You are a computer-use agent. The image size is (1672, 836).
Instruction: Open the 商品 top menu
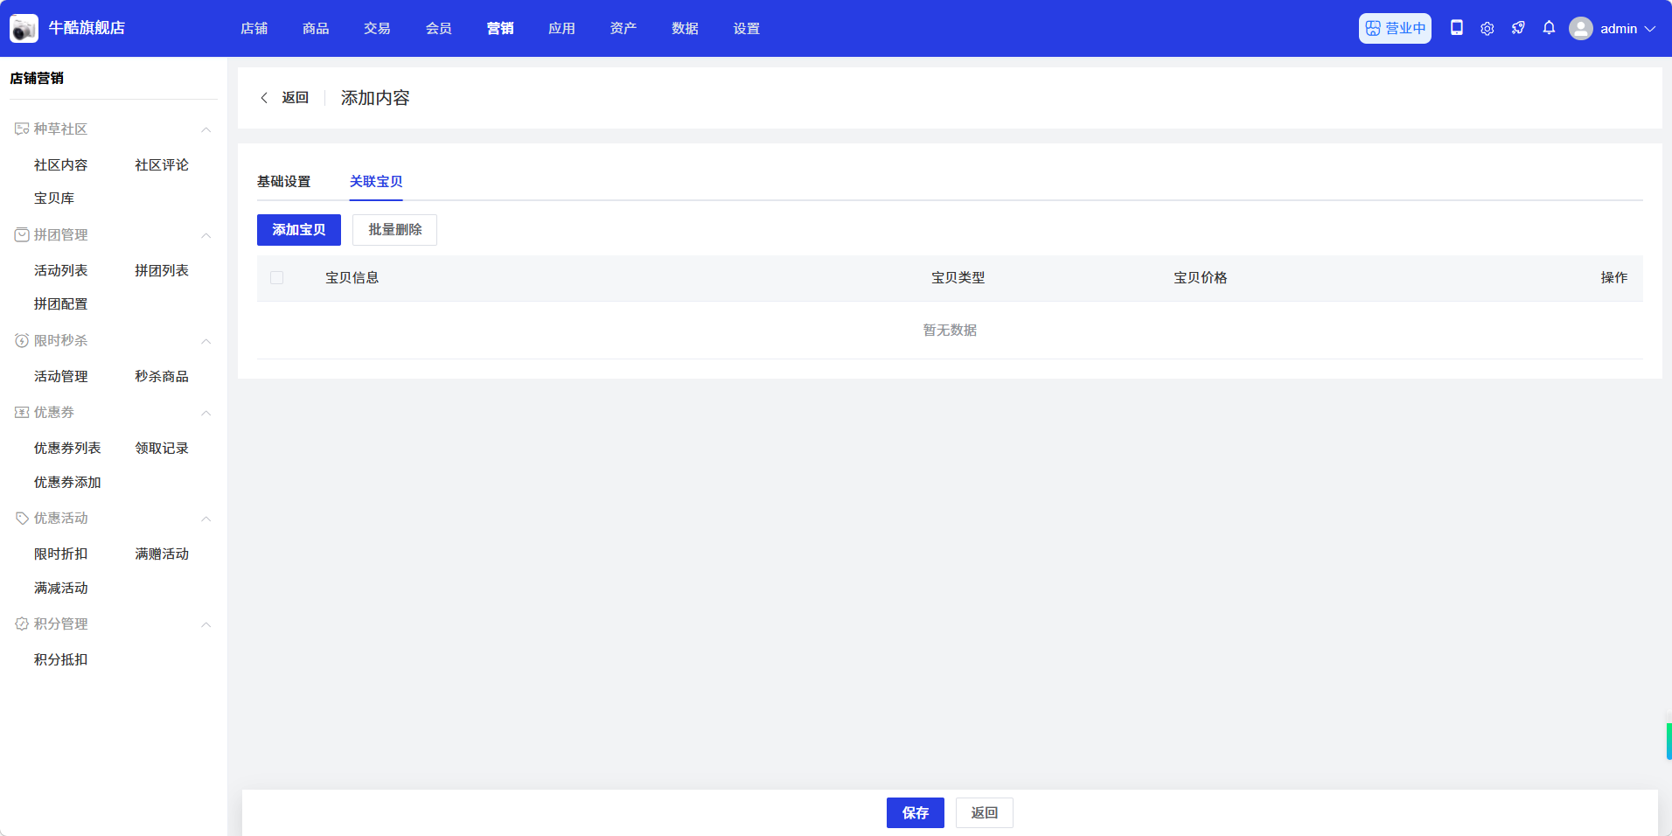tap(316, 29)
